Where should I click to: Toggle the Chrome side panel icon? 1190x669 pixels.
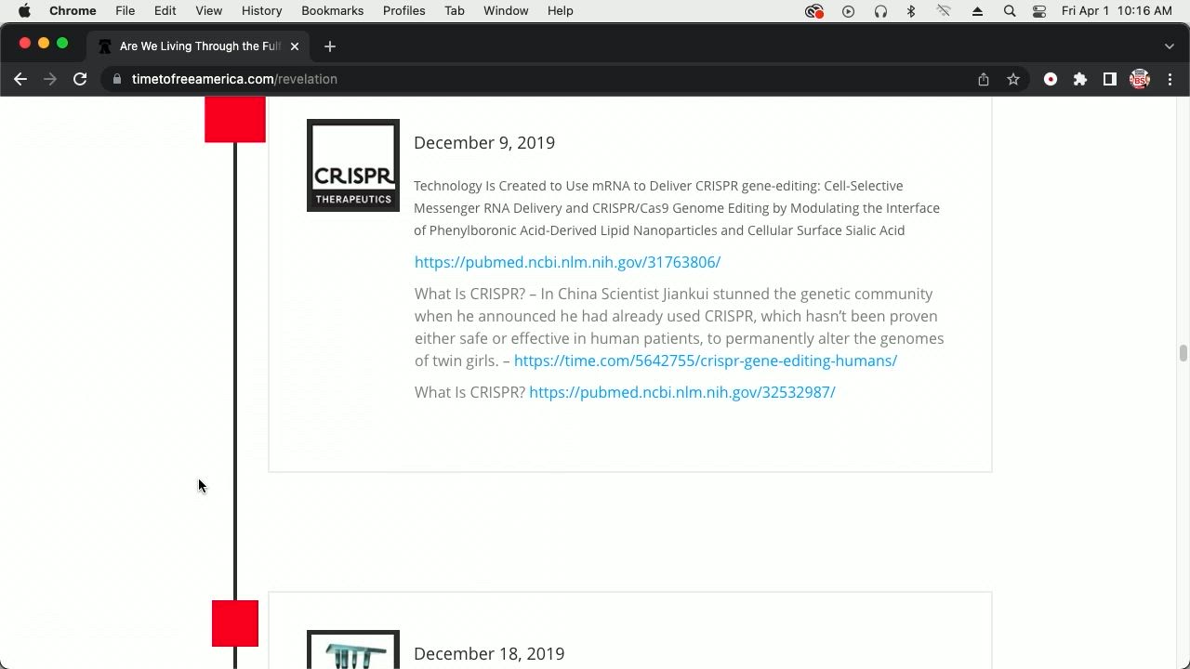[x=1109, y=80]
